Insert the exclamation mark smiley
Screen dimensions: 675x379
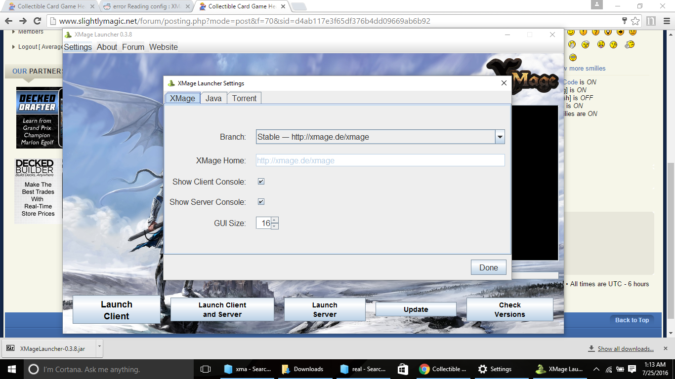point(584,32)
